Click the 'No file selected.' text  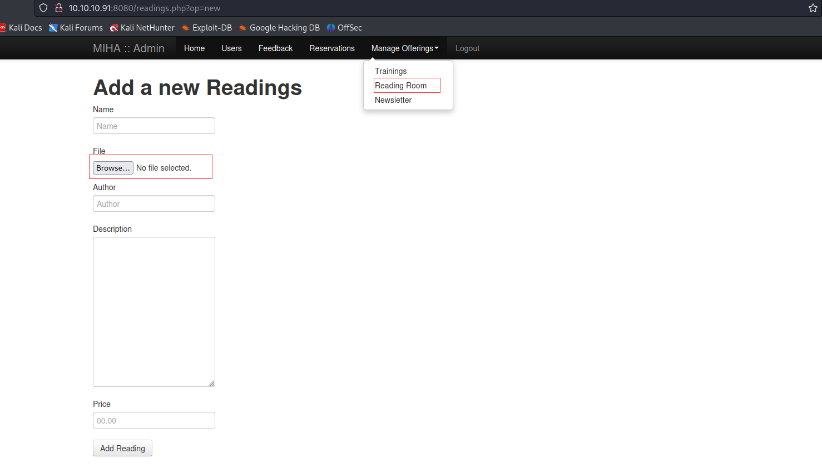(164, 168)
